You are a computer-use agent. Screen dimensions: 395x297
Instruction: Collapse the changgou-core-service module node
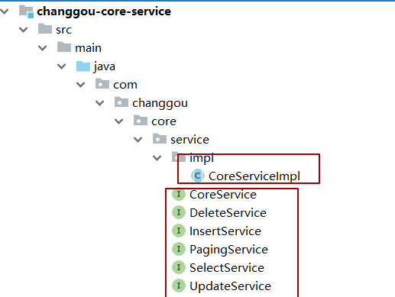tap(5, 11)
